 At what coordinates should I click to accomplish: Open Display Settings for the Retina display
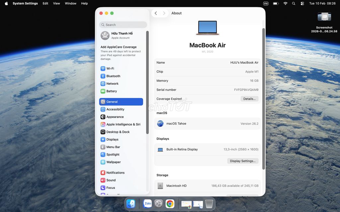point(243,161)
